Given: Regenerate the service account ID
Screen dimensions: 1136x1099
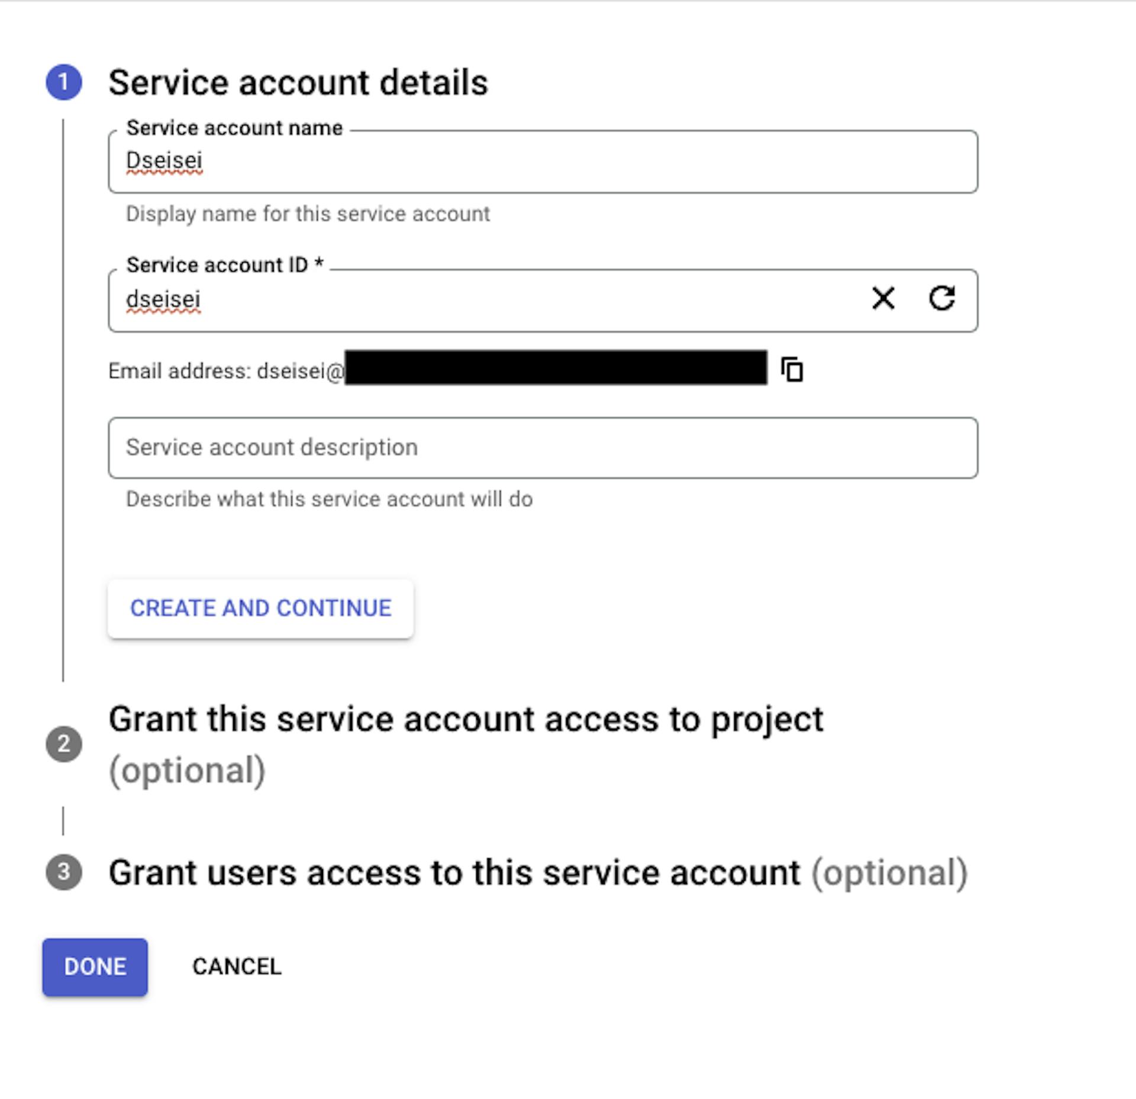Looking at the screenshot, I should point(941,298).
